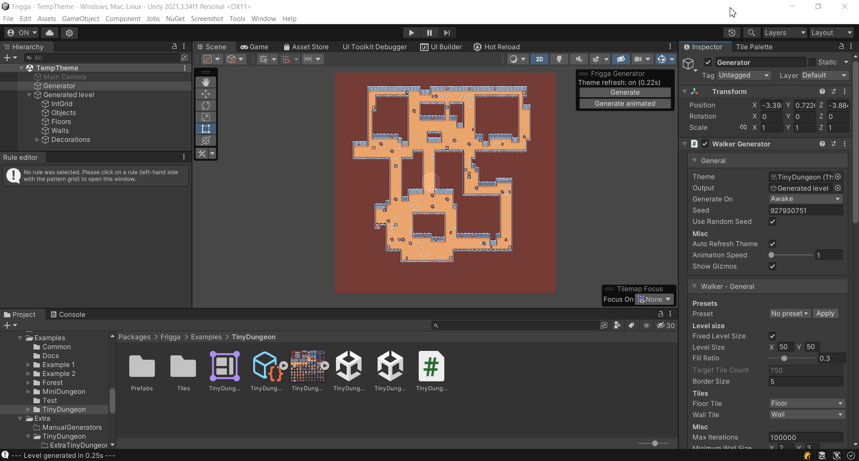Select the Scale tool
Image resolution: width=859 pixels, height=461 pixels.
click(206, 117)
